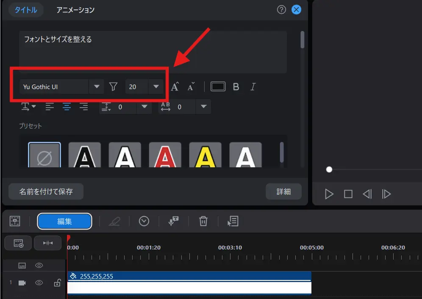This screenshot has height=299, width=422.
Task: Click the title text field フォントとサイズを整える
Action: 153,52
